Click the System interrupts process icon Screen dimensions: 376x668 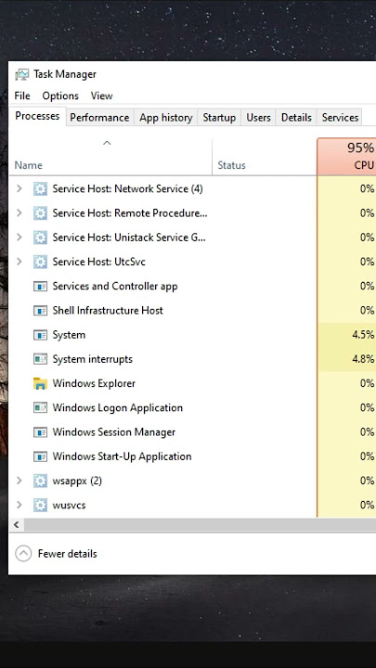[40, 359]
